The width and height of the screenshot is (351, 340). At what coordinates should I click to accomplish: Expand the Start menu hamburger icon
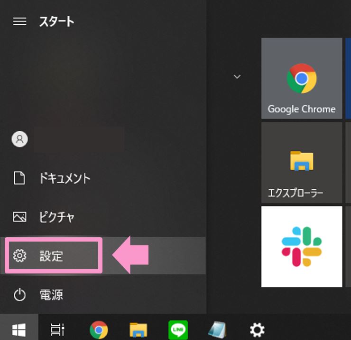point(20,21)
